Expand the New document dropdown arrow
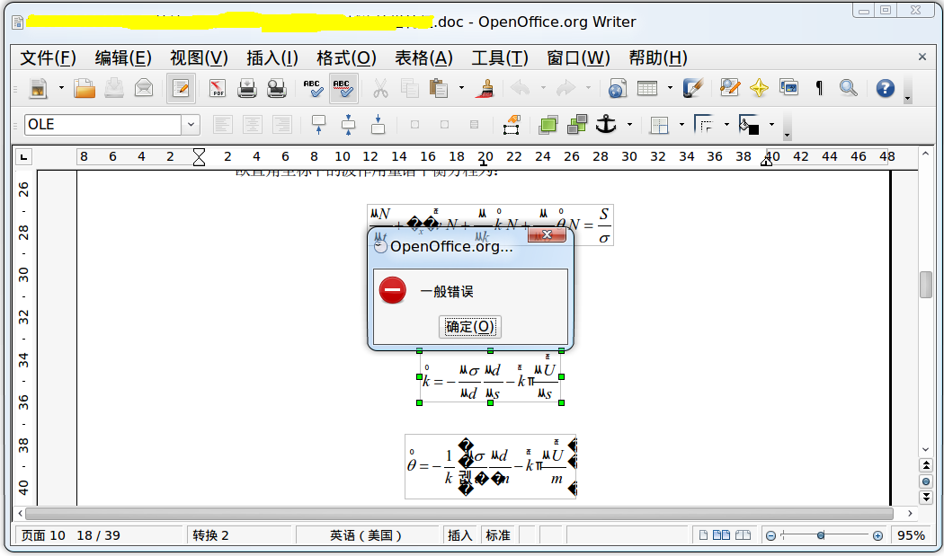 [x=61, y=88]
